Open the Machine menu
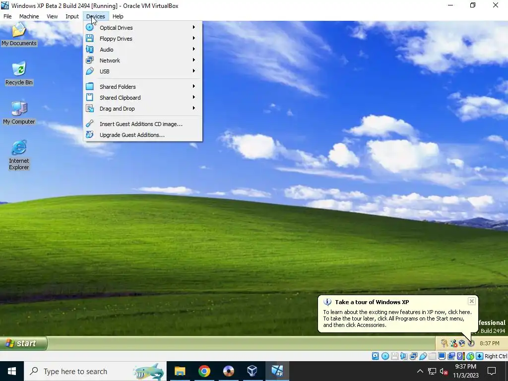 point(29,16)
